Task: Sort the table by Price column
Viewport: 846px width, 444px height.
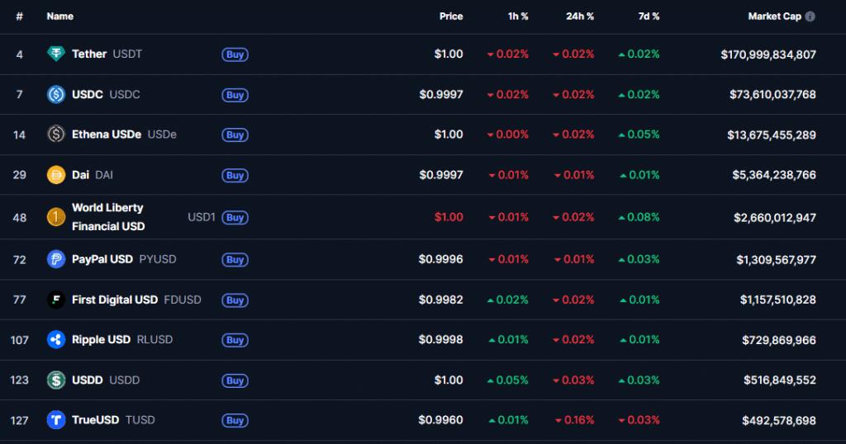Action: [x=451, y=17]
